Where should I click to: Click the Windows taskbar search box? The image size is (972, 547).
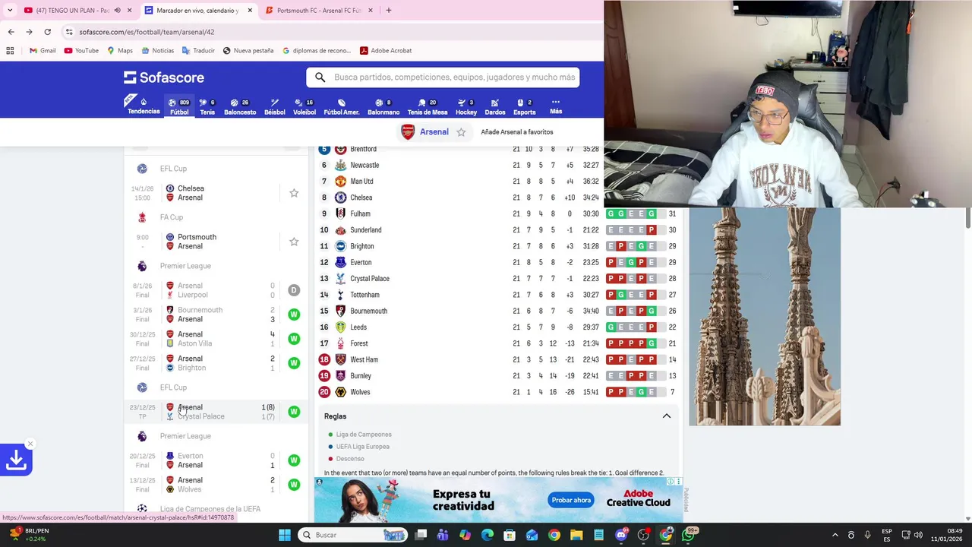(352, 535)
